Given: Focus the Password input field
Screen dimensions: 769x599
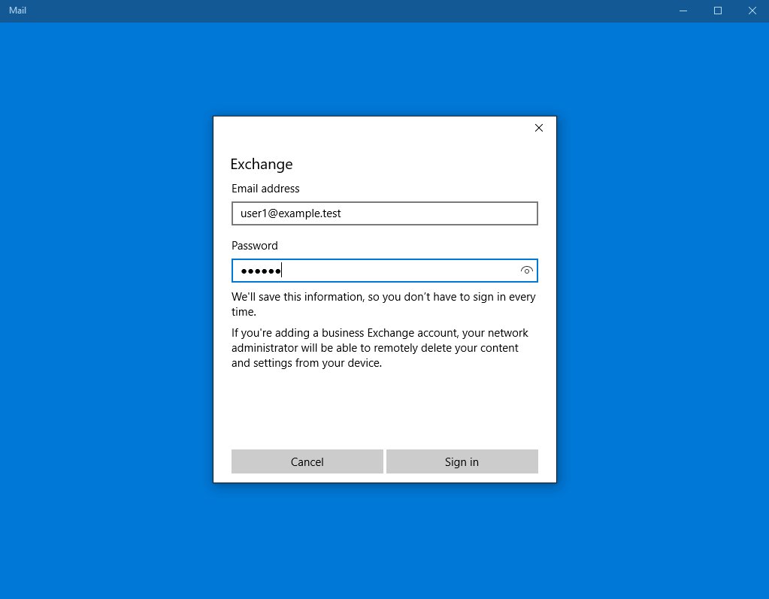Looking at the screenshot, I should [x=385, y=271].
